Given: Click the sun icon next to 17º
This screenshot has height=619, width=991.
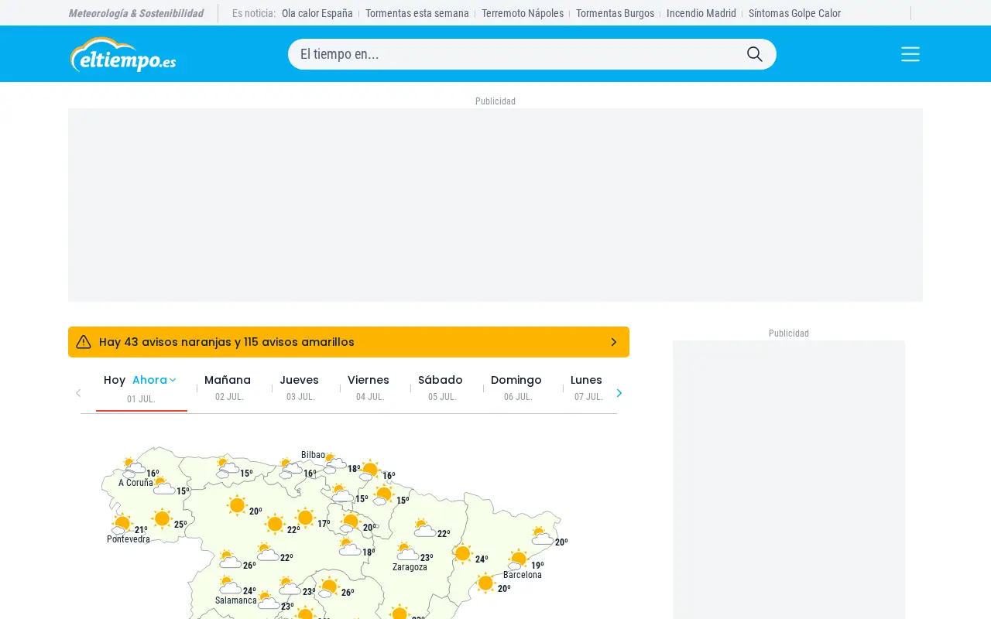Looking at the screenshot, I should click(305, 518).
